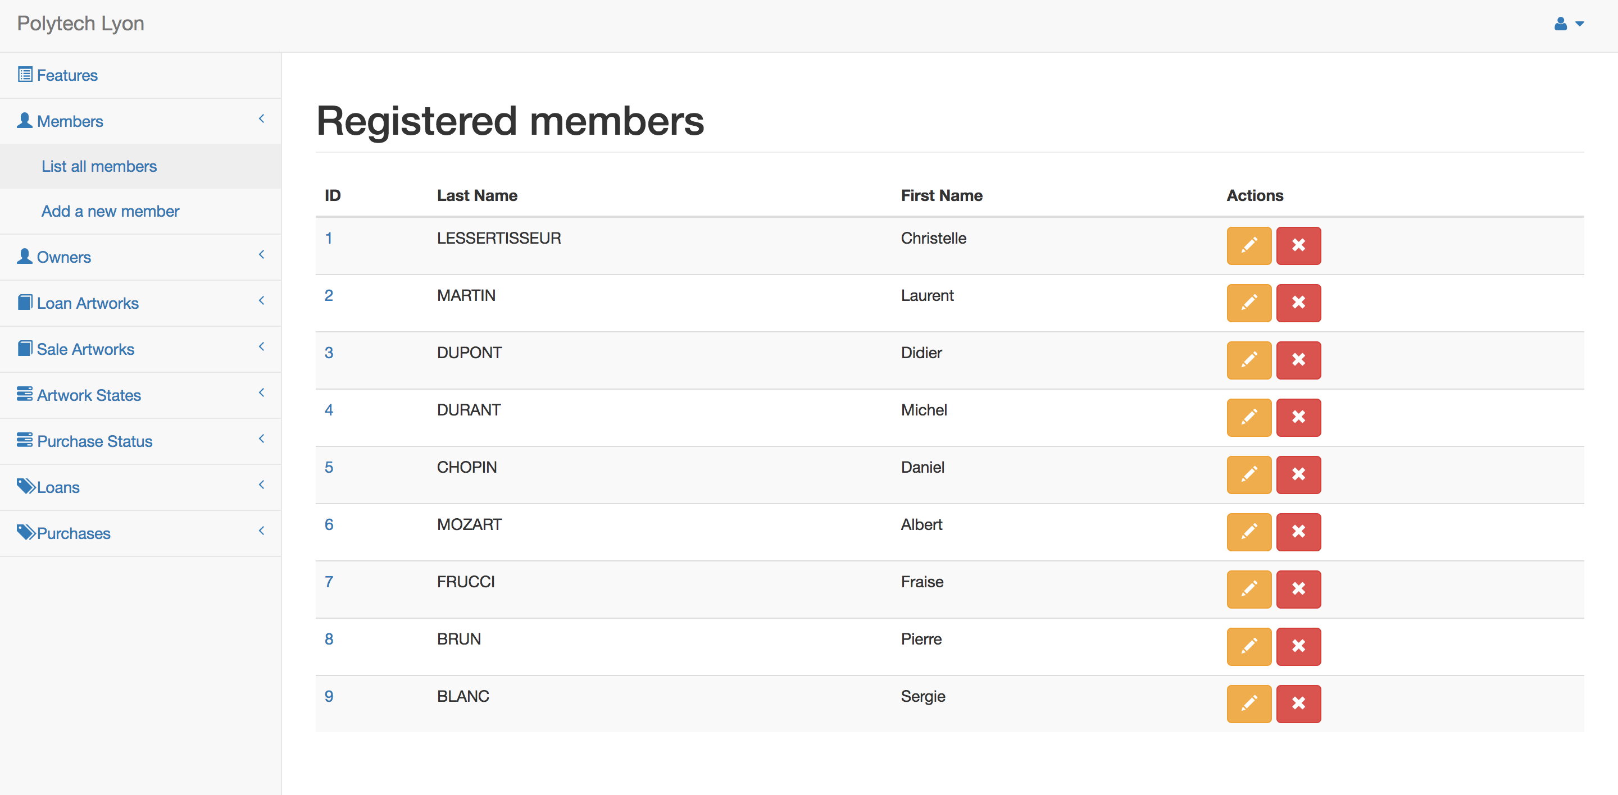1618x795 pixels.
Task: Delete MOZART member entry
Action: (1298, 532)
